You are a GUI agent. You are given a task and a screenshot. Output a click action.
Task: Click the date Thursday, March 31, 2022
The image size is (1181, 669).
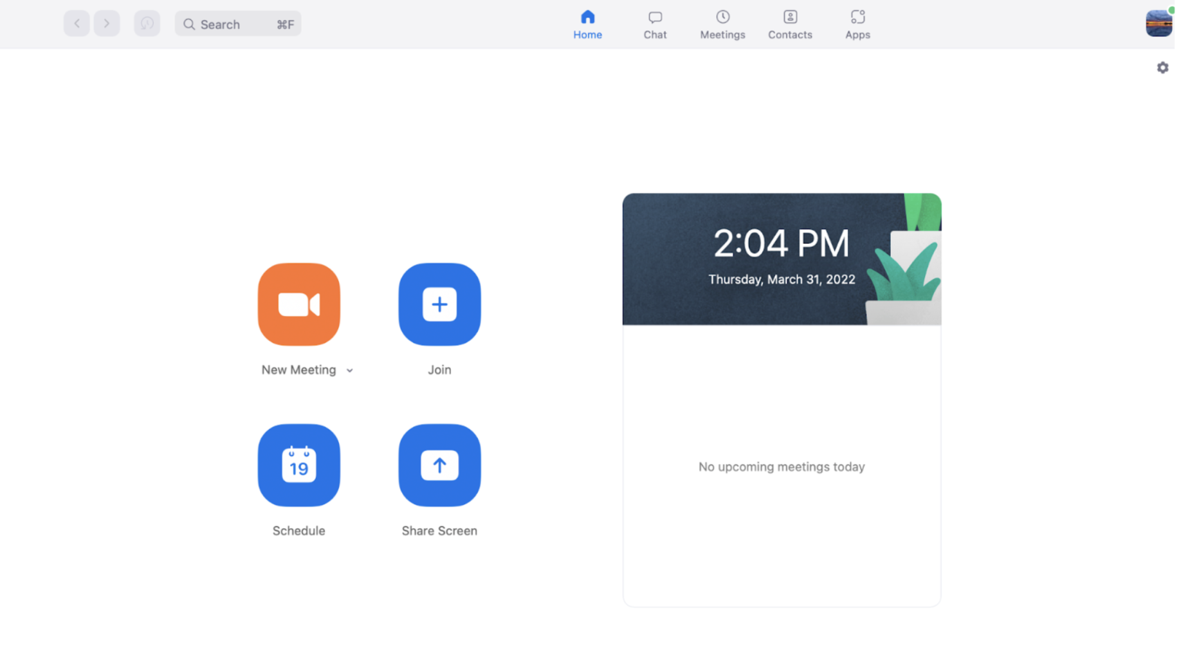click(x=782, y=279)
